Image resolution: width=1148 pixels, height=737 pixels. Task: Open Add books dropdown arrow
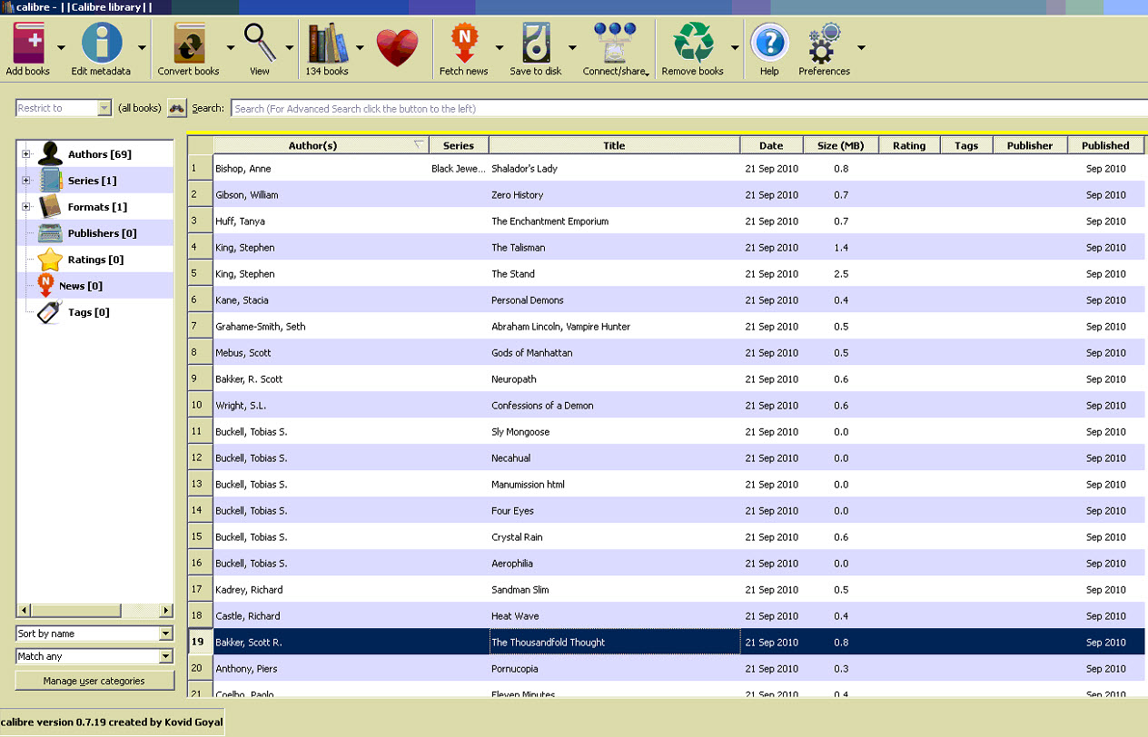(x=61, y=47)
